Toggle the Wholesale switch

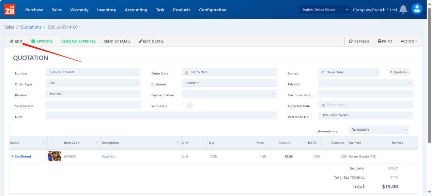(x=187, y=105)
